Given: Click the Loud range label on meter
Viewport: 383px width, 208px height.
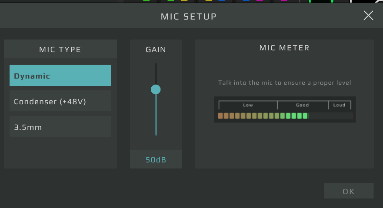Looking at the screenshot, I should pos(339,105).
